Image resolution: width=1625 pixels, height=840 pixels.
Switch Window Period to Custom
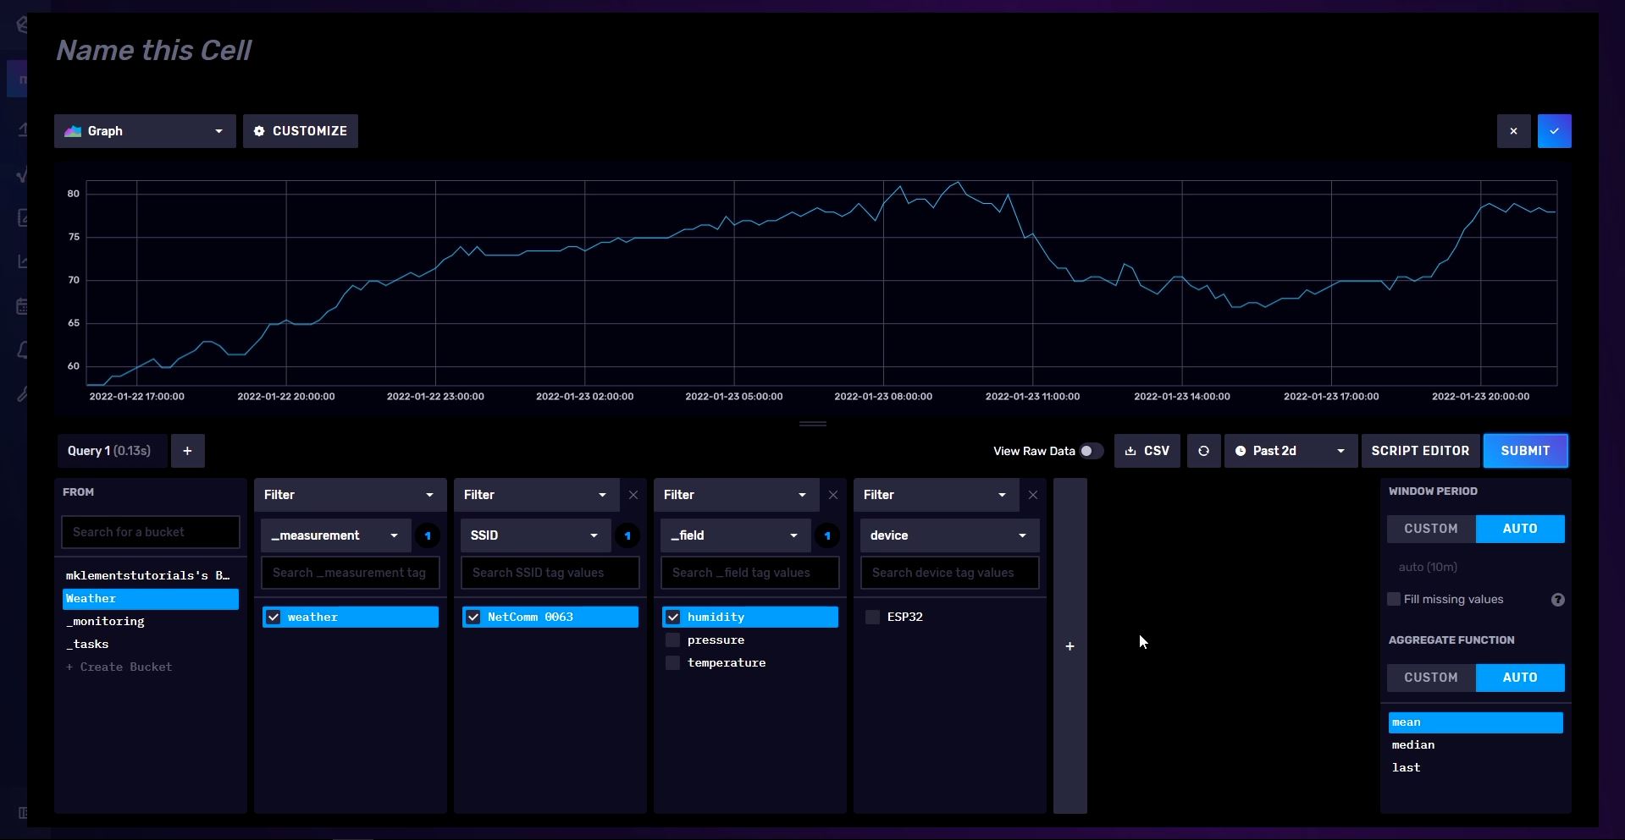tap(1430, 529)
